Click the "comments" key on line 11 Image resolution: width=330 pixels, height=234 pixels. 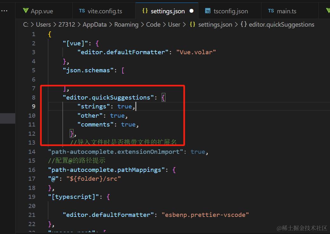click(95, 125)
